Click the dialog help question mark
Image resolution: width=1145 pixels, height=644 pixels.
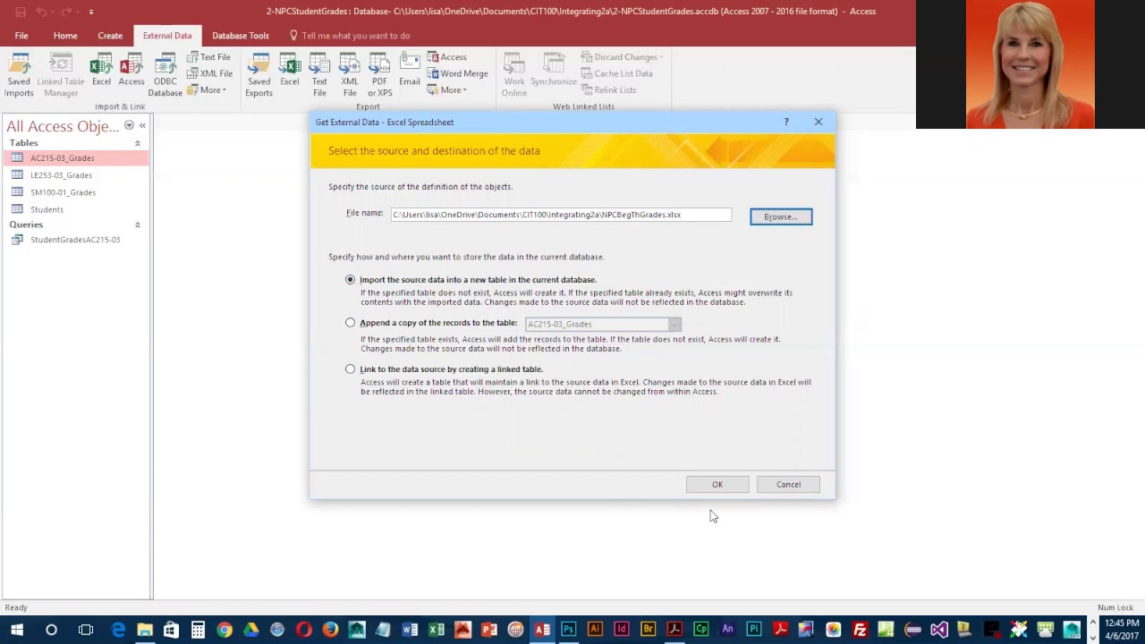pyautogui.click(x=786, y=122)
